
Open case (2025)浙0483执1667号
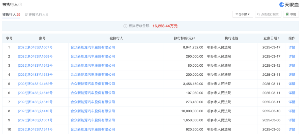(35, 47)
